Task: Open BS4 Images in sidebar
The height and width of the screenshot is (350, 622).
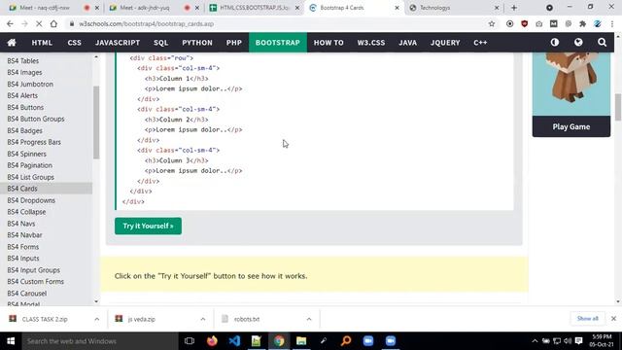Action: (x=24, y=72)
